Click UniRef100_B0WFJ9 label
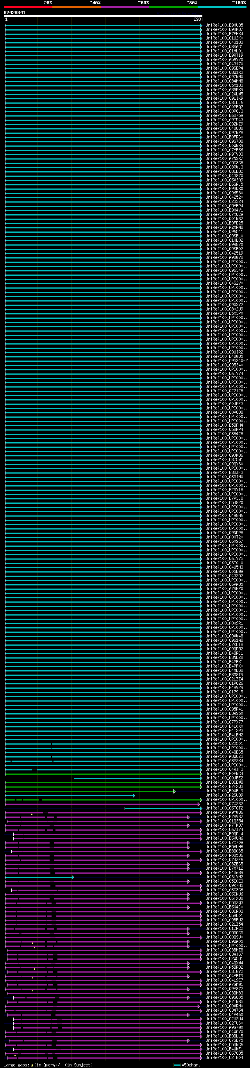 [x=224, y=791]
